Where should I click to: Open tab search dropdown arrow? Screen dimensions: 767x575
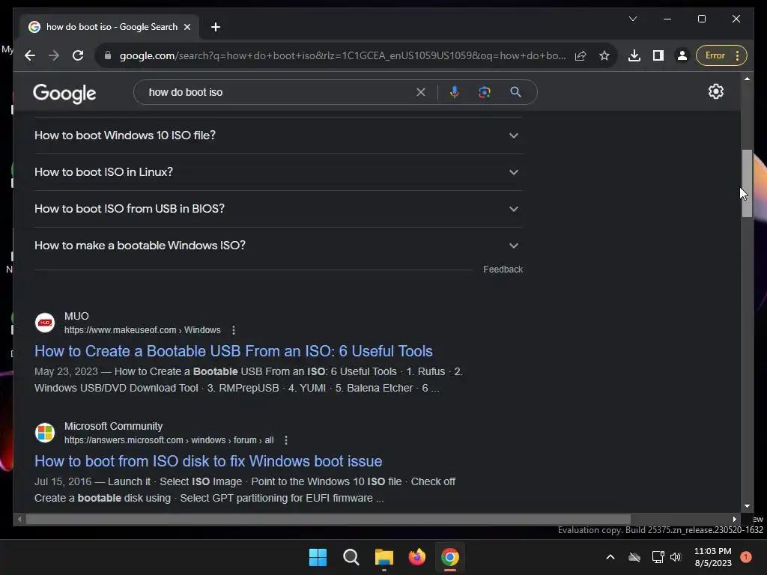[x=632, y=19]
